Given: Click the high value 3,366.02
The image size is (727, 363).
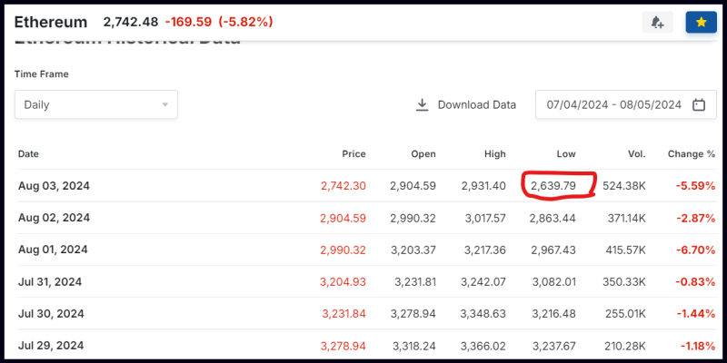Looking at the screenshot, I should tap(483, 346).
